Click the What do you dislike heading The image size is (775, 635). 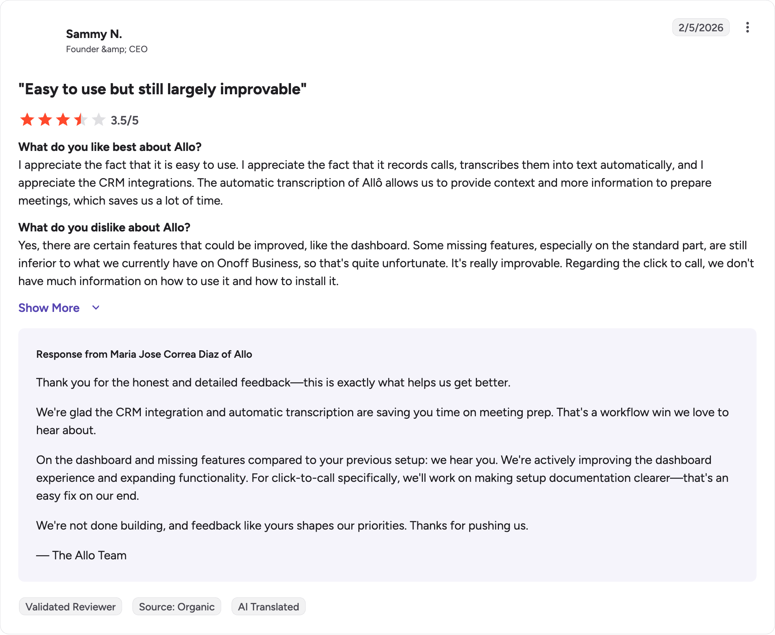[104, 227]
